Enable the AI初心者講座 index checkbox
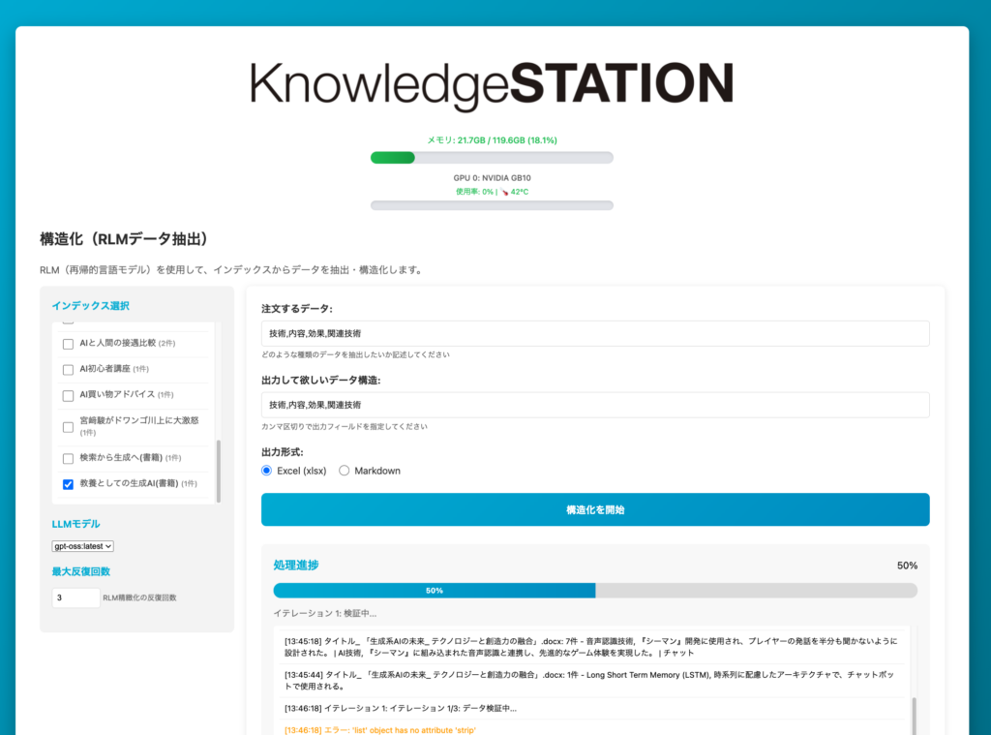The image size is (991, 735). (68, 369)
